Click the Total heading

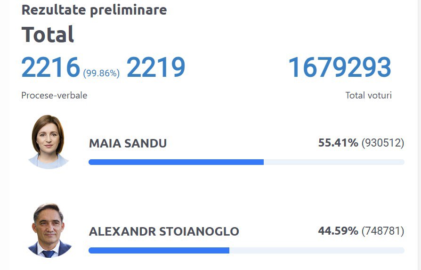coord(48,34)
